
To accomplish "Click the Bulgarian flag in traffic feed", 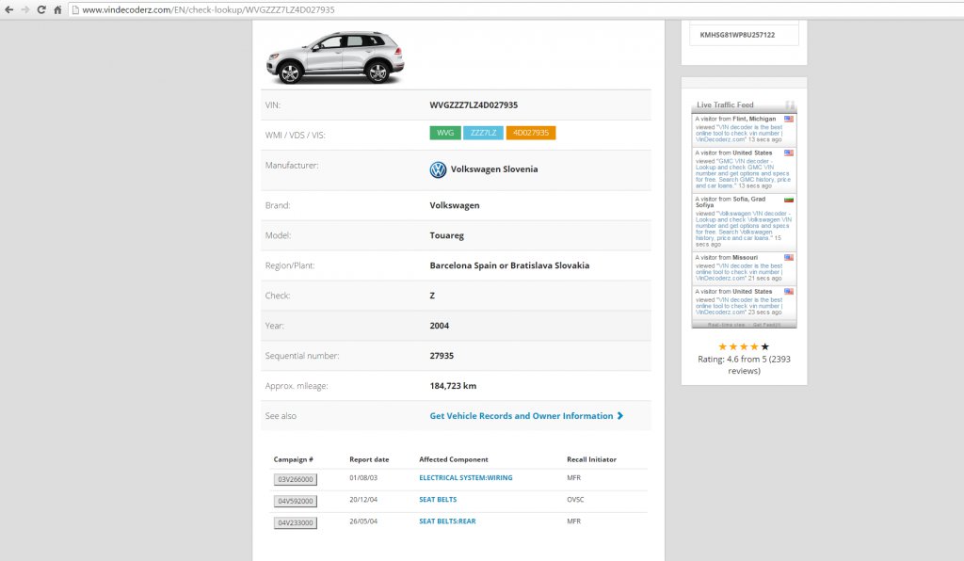I will (x=789, y=200).
